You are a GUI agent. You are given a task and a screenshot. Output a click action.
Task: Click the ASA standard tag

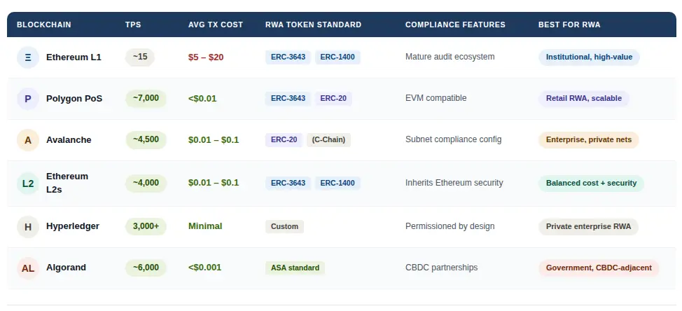[x=295, y=268]
